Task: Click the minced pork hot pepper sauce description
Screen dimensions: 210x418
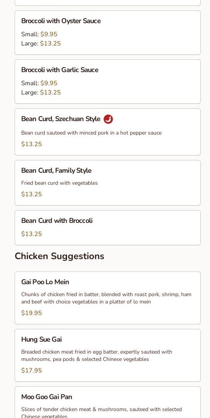Action: pos(91,133)
